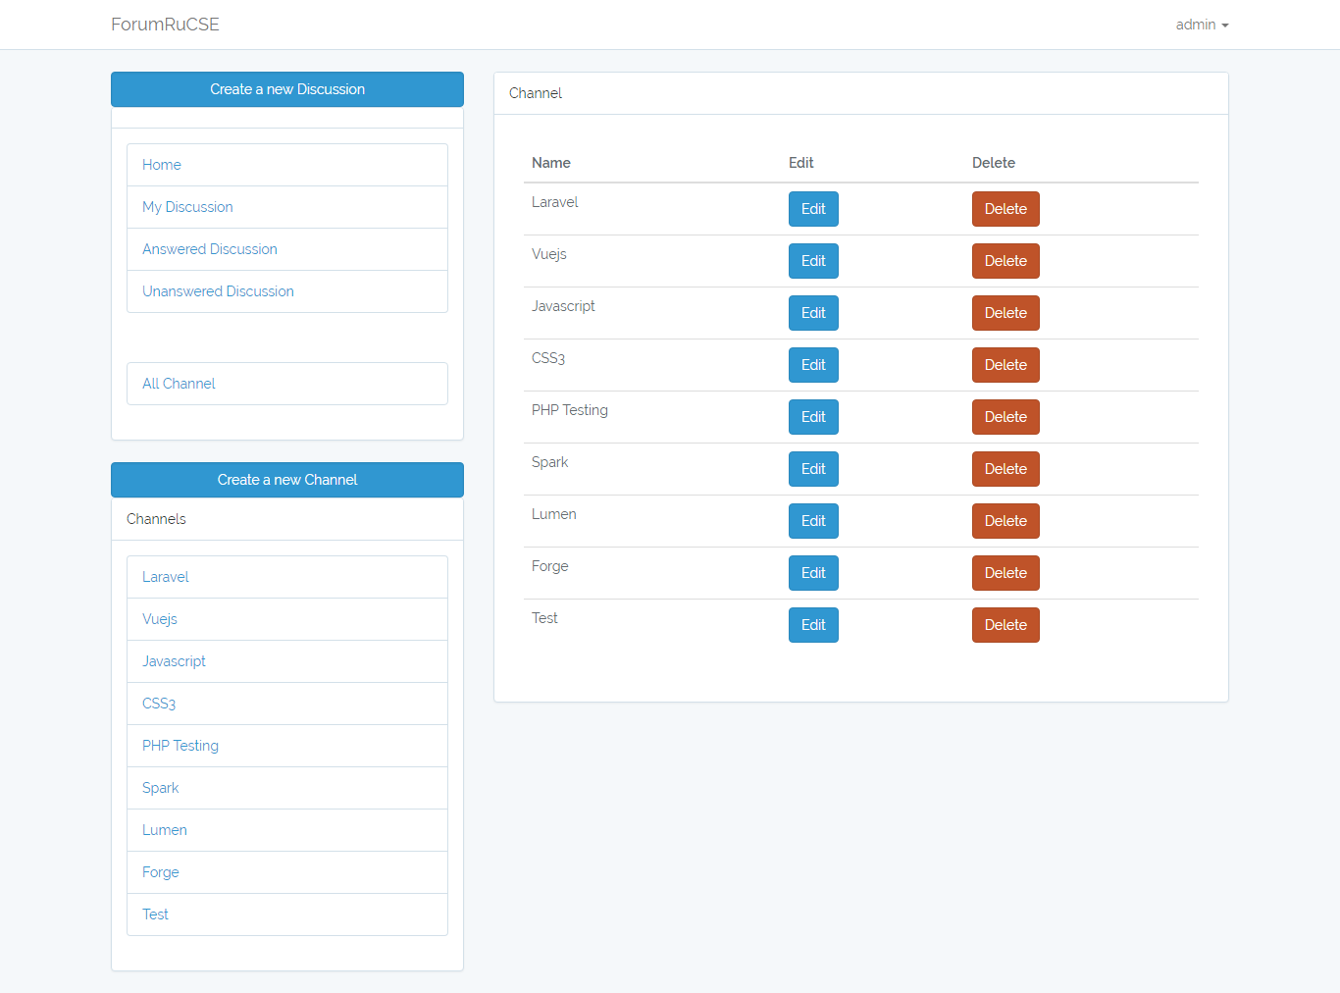Delete the Test channel
Viewport: 1340px width, 993px height.
[1005, 625]
